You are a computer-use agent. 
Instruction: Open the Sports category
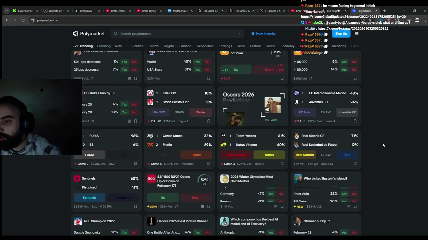[153, 46]
